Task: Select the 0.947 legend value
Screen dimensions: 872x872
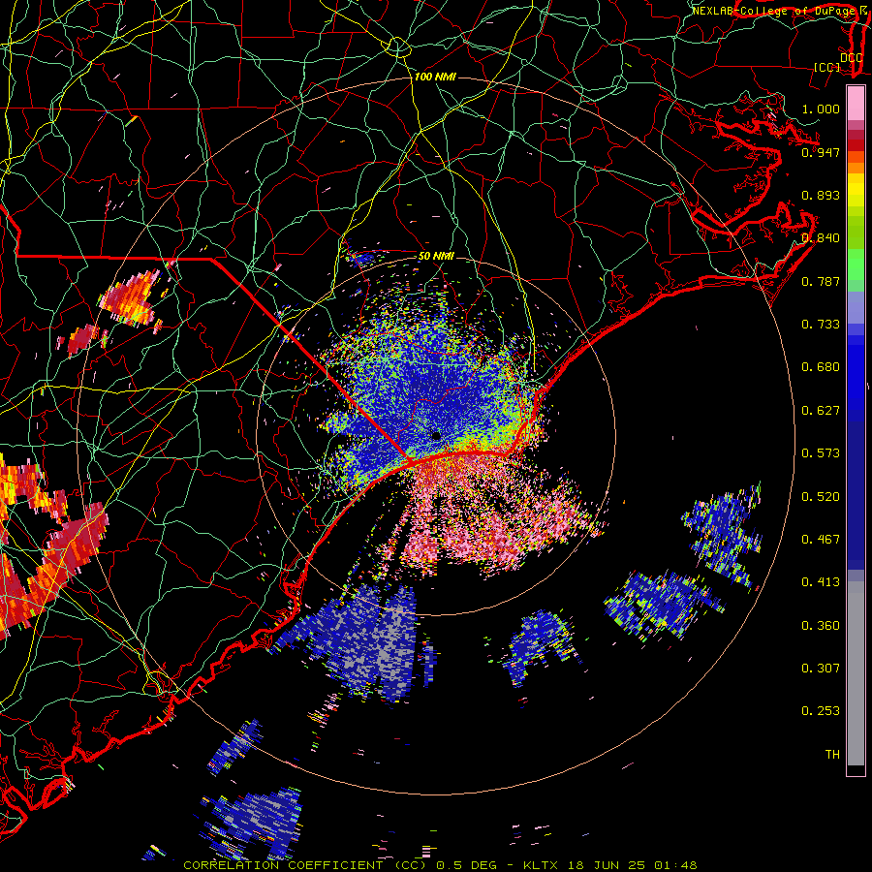Action: click(x=821, y=152)
